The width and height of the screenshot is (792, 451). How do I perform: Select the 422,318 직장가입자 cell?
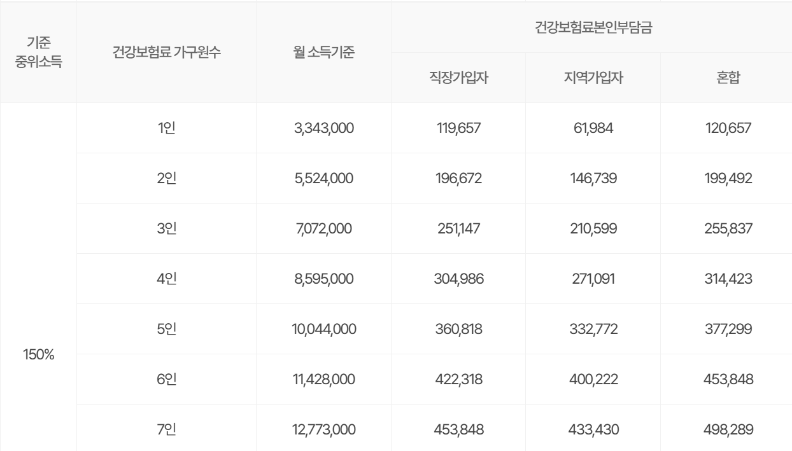coord(460,380)
